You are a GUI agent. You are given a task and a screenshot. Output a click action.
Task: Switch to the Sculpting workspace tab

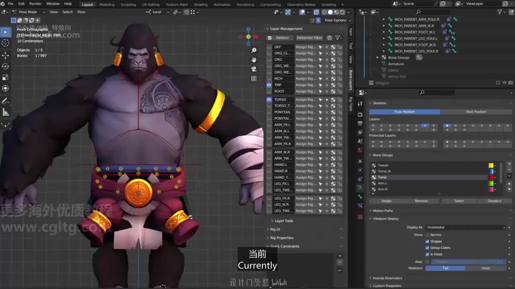click(x=128, y=4)
